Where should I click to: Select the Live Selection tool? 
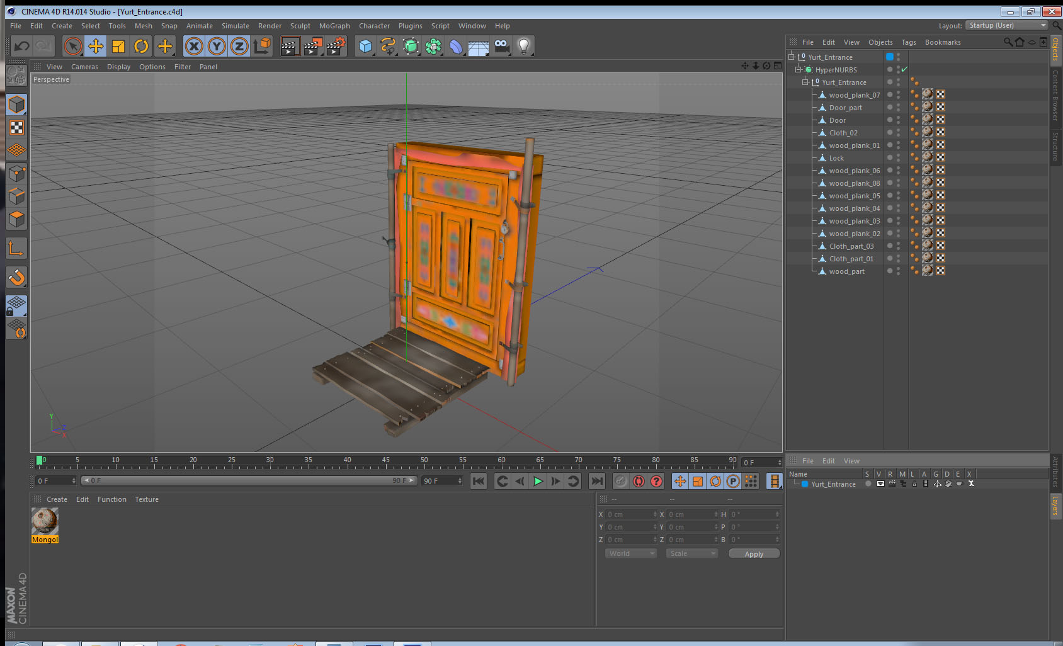pos(73,46)
